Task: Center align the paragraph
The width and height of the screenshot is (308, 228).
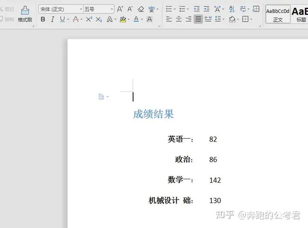Action: (x=179, y=19)
